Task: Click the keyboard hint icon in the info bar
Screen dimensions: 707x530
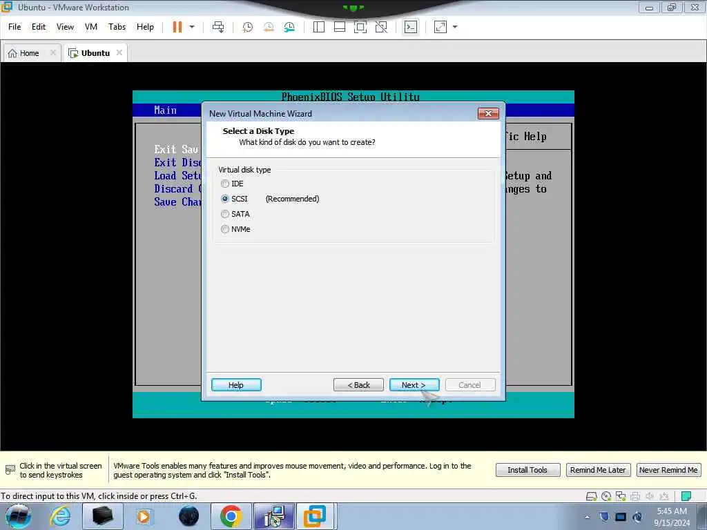Action: pyautogui.click(x=10, y=470)
